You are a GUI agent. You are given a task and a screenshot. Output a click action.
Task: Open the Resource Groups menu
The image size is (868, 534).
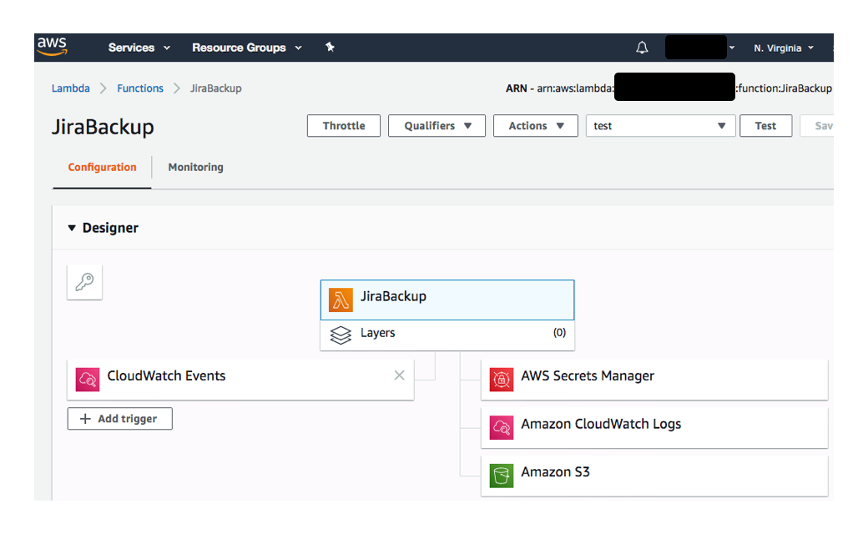(247, 48)
